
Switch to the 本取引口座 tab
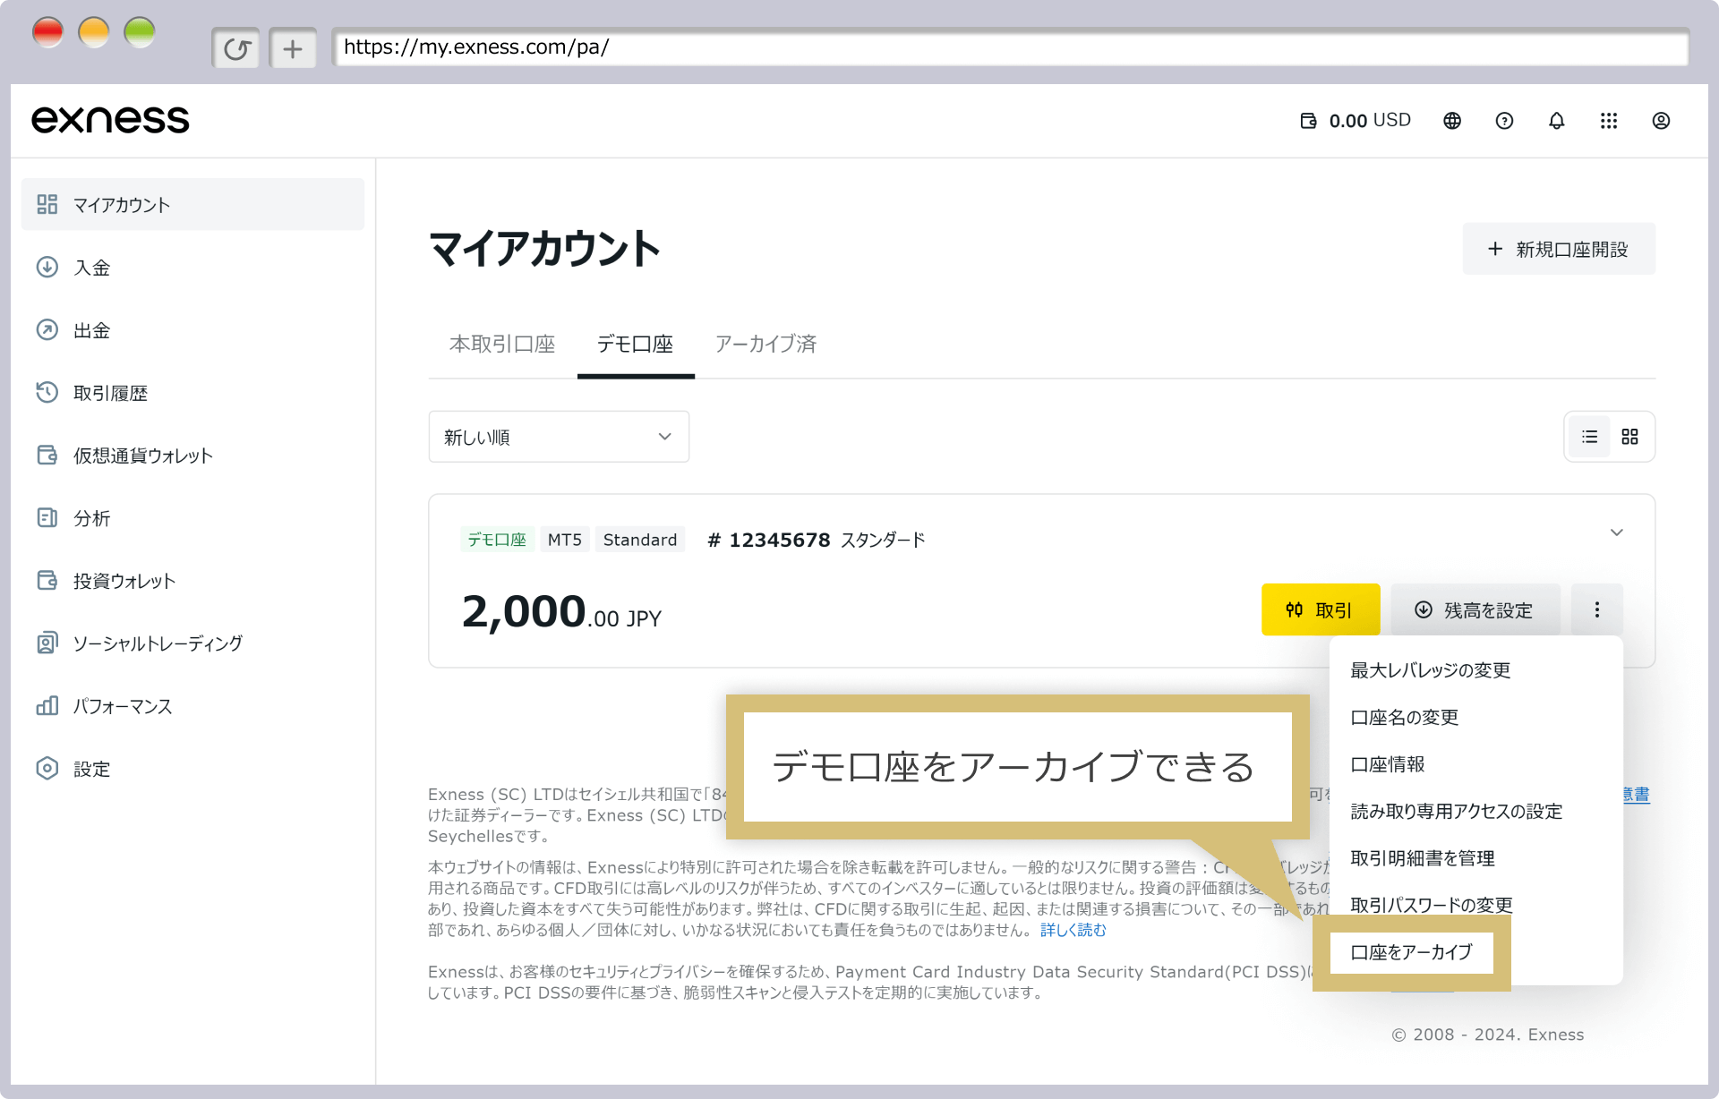click(x=502, y=345)
